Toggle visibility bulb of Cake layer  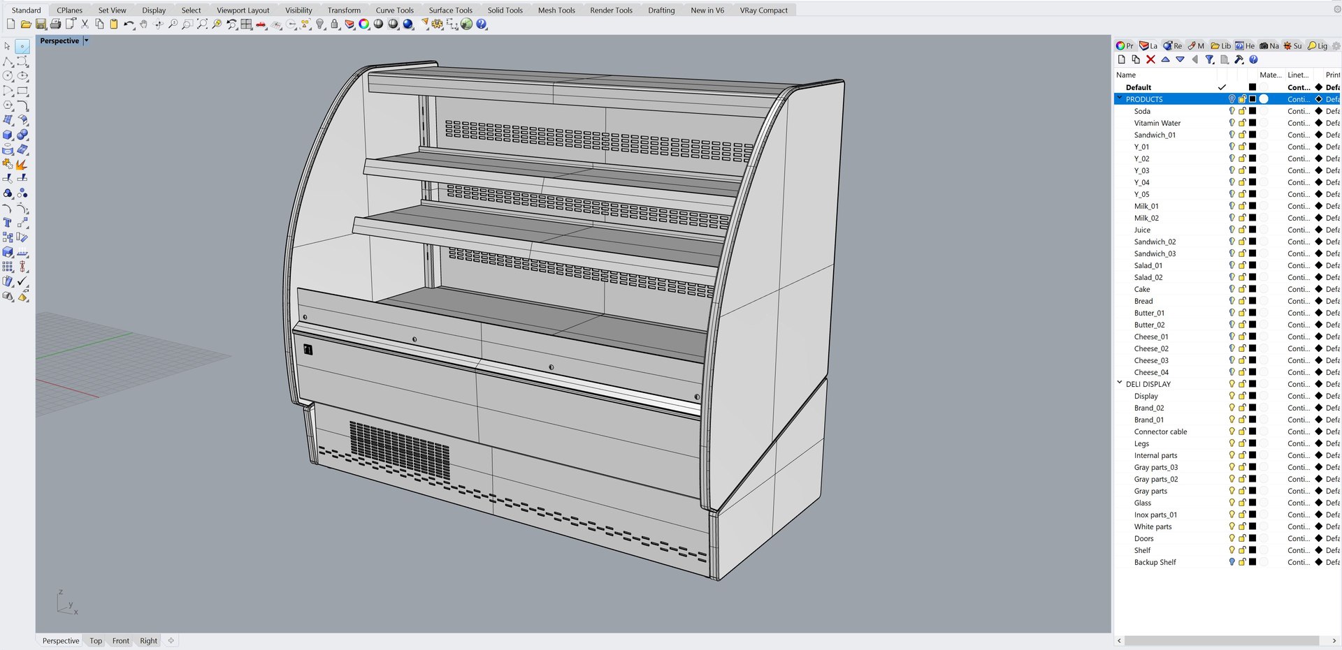1232,289
